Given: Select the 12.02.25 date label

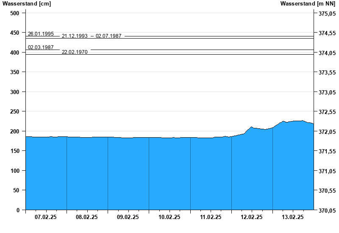Looking at the screenshot, I should (x=252, y=217).
